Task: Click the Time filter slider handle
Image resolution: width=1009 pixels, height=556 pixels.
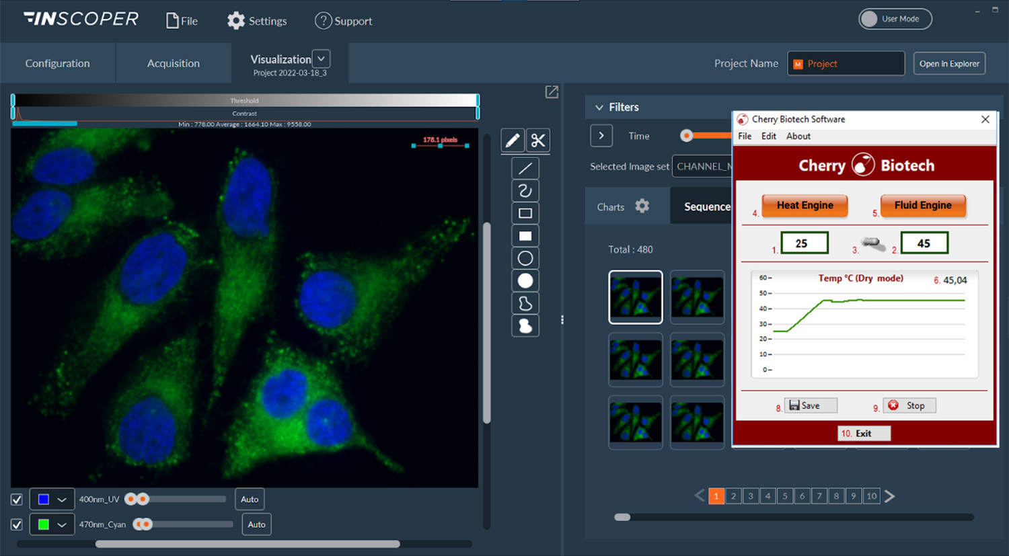Action: click(686, 136)
